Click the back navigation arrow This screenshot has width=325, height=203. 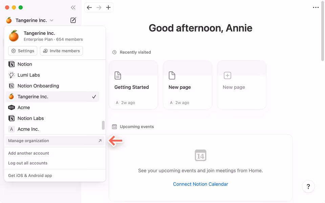pyautogui.click(x=89, y=7)
